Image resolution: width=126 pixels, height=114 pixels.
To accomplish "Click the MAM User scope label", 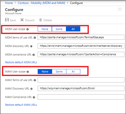I will click(x=15, y=71).
